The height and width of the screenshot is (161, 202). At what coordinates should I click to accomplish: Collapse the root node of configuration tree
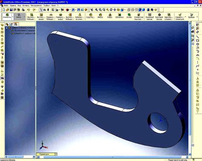pos(7,28)
